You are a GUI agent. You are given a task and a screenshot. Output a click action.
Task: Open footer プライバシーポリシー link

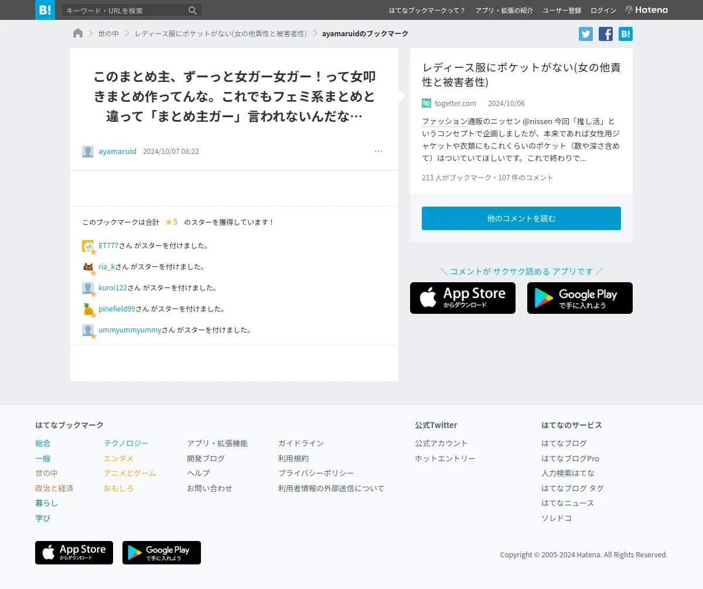(x=316, y=473)
